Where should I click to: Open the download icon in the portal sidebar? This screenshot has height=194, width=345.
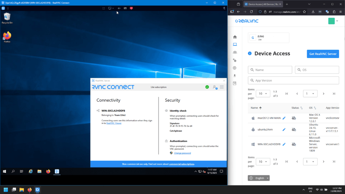pyautogui.click(x=235, y=75)
